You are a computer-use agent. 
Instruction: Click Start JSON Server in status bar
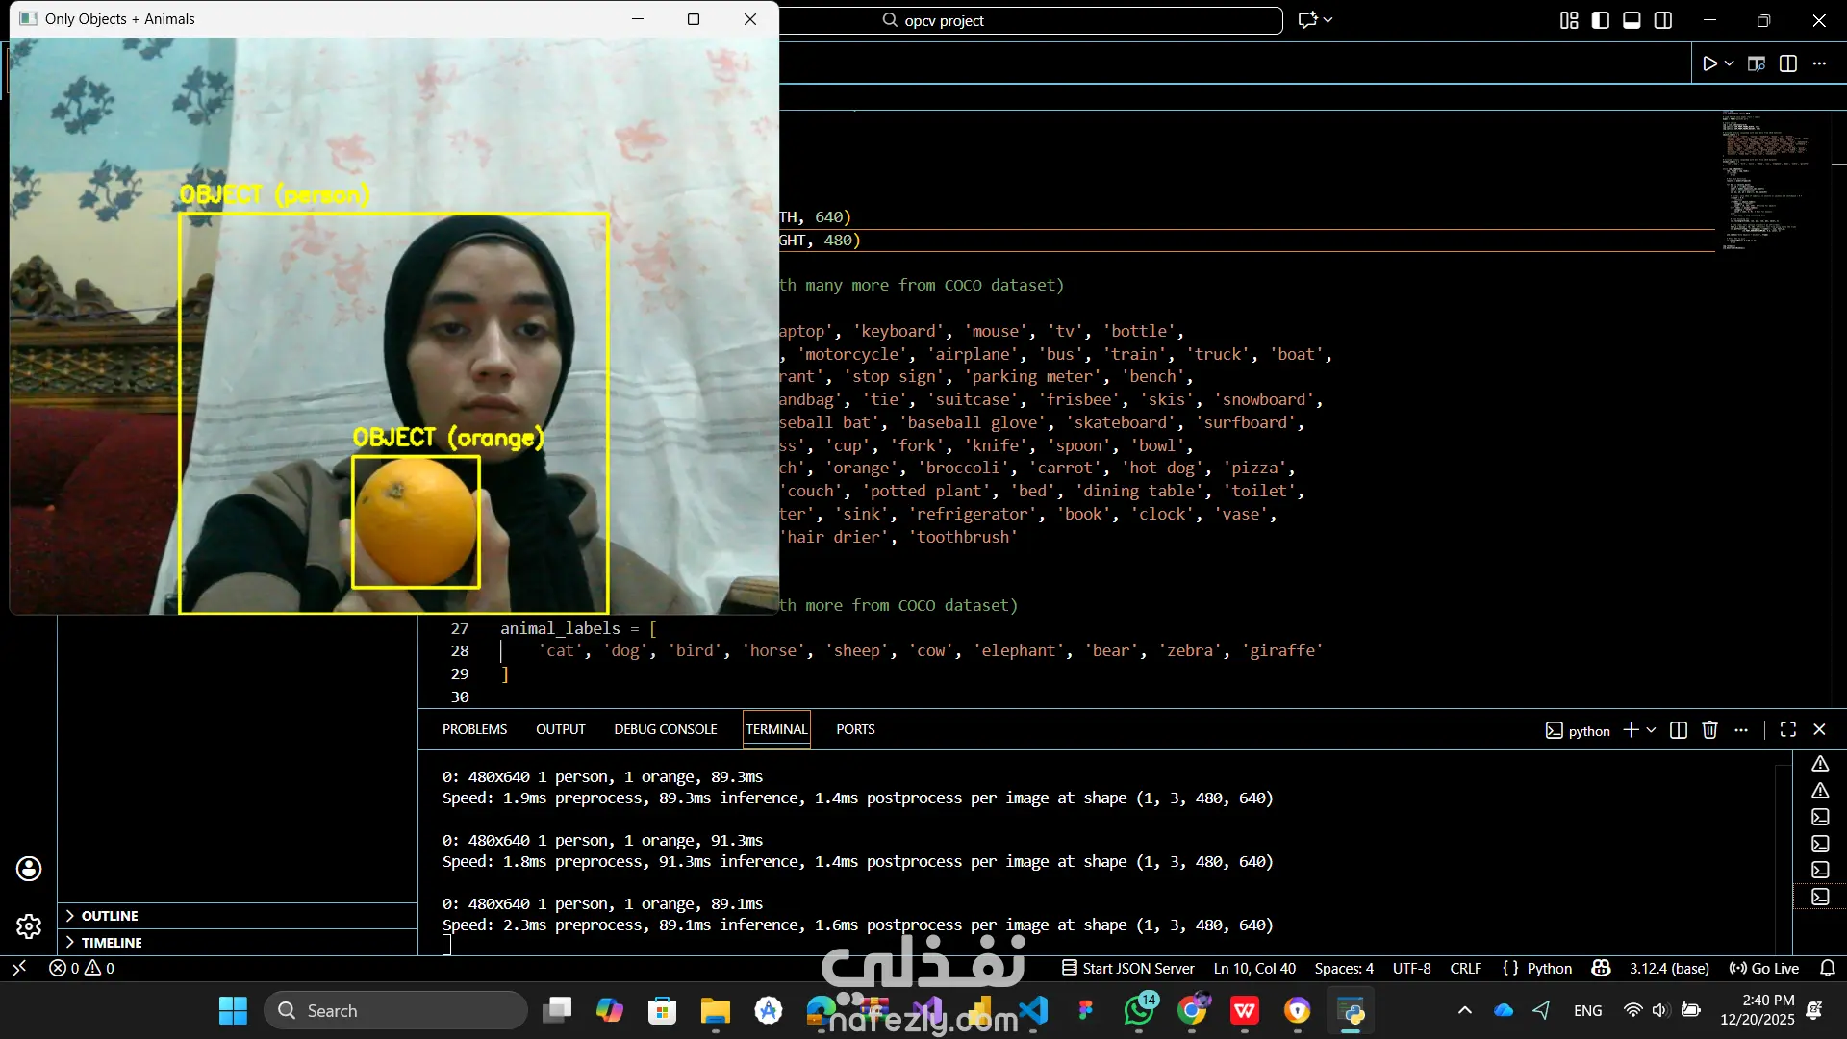[1127, 968]
